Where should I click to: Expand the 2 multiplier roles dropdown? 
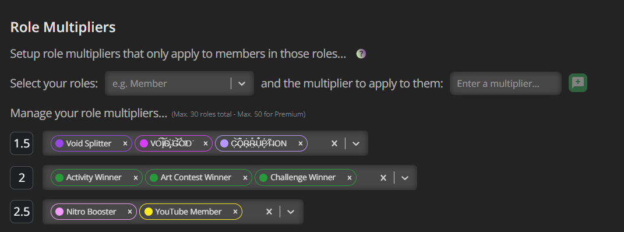point(405,177)
